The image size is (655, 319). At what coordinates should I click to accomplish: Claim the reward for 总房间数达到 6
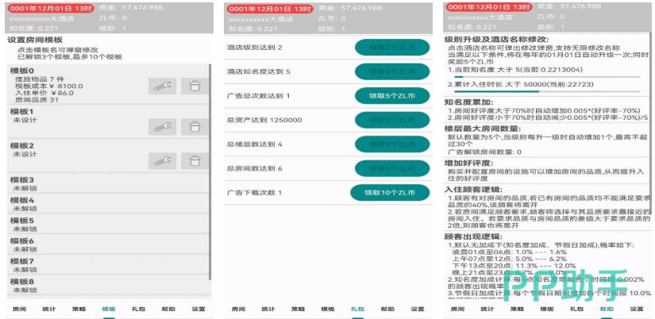[x=391, y=169]
